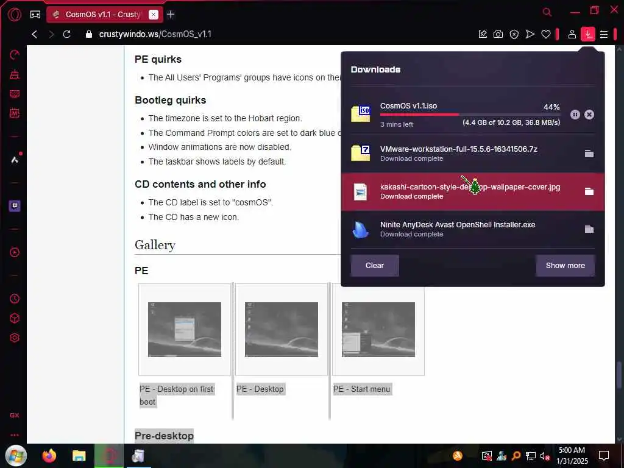Bookmark the page with the heart icon
Screen dimensions: 624x468
click(x=546, y=34)
